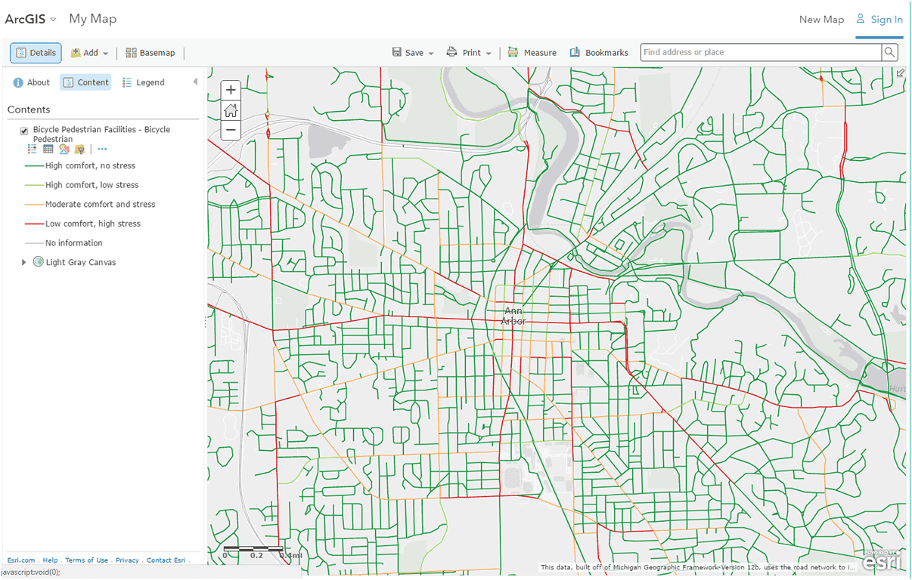Open the Add dropdown menu
Screen dimensions: 912x580
coord(90,53)
